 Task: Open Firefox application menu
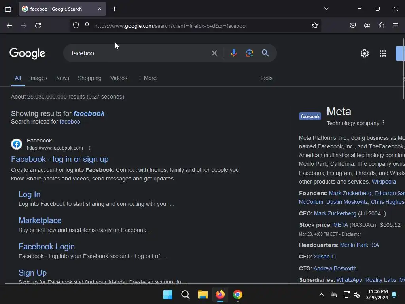396,26
